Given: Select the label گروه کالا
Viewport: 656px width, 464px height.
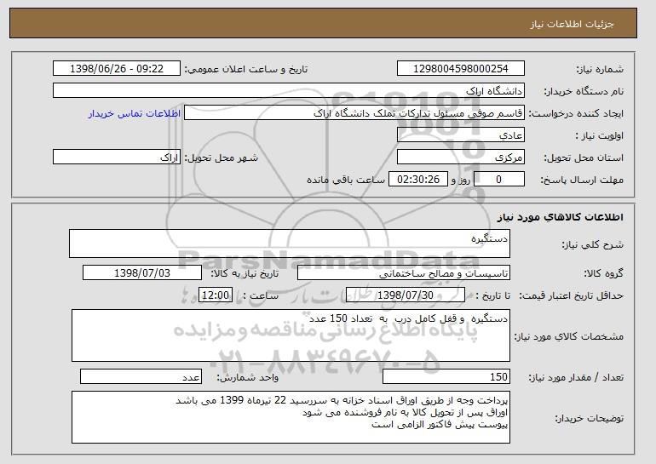Looking at the screenshot, I should pos(604,273).
